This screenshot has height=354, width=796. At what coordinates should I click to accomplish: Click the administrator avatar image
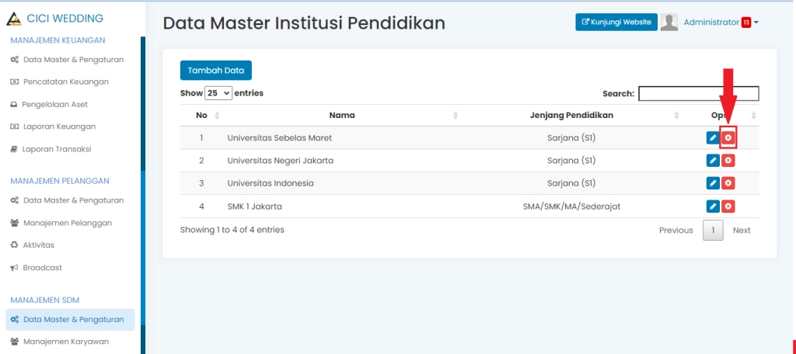point(669,23)
